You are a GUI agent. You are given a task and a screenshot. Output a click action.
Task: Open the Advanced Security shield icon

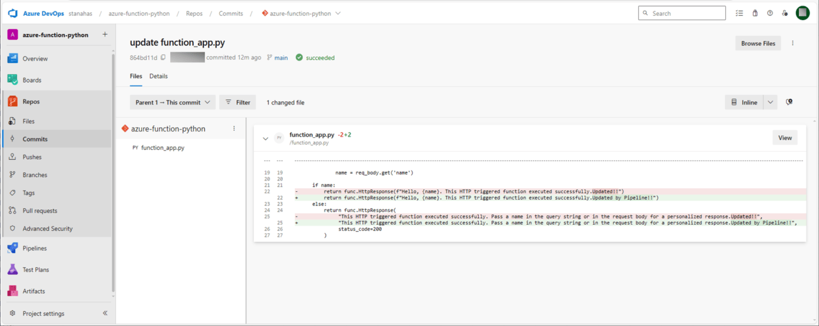pos(13,228)
